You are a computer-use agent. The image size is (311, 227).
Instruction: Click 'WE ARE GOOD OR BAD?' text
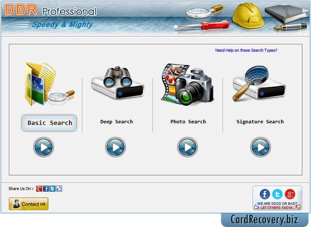pos(277,204)
